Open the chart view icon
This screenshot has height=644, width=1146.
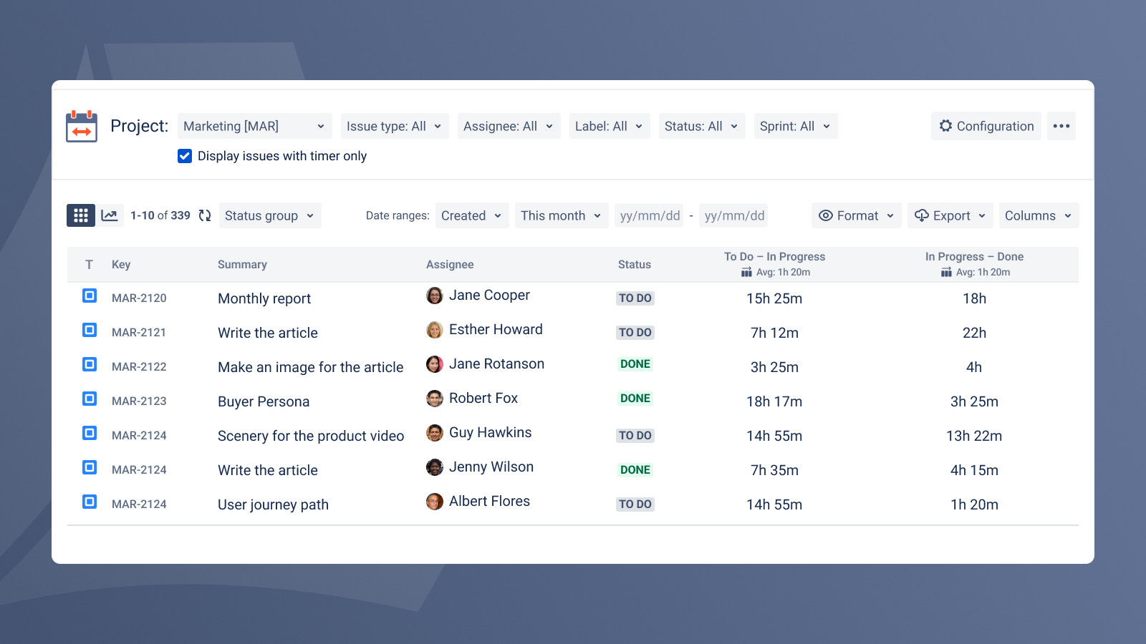110,215
